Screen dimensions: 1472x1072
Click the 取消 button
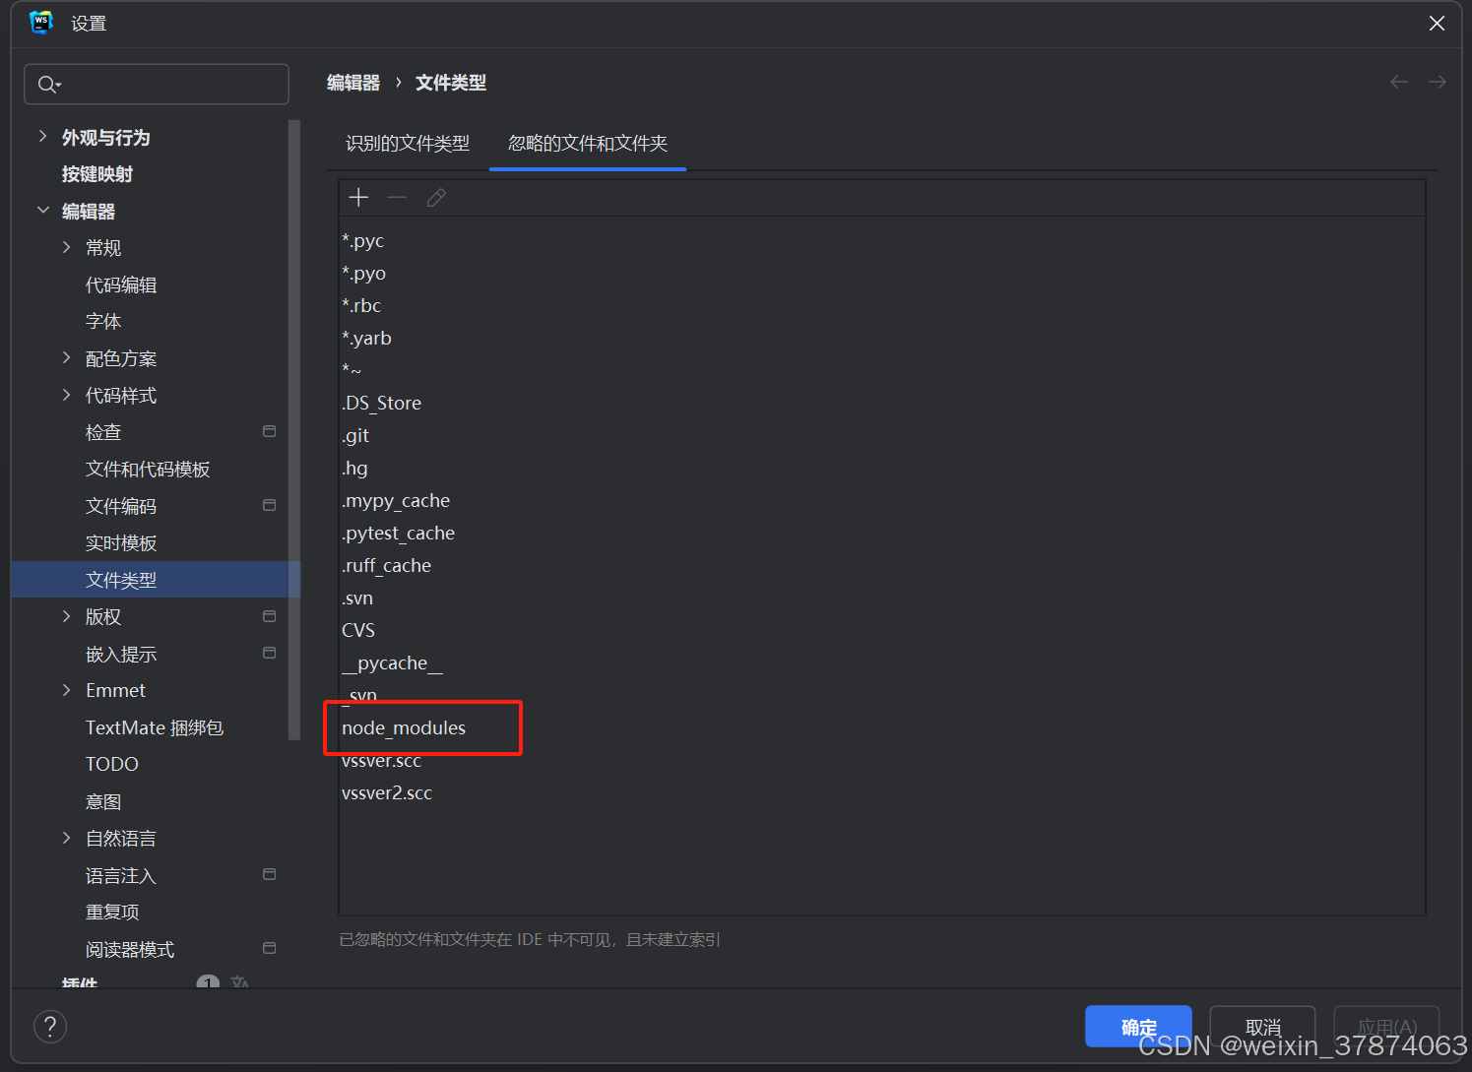tap(1262, 1026)
